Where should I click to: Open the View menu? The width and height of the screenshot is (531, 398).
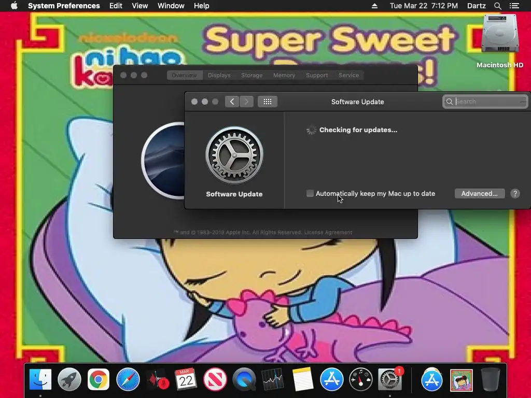(x=139, y=6)
